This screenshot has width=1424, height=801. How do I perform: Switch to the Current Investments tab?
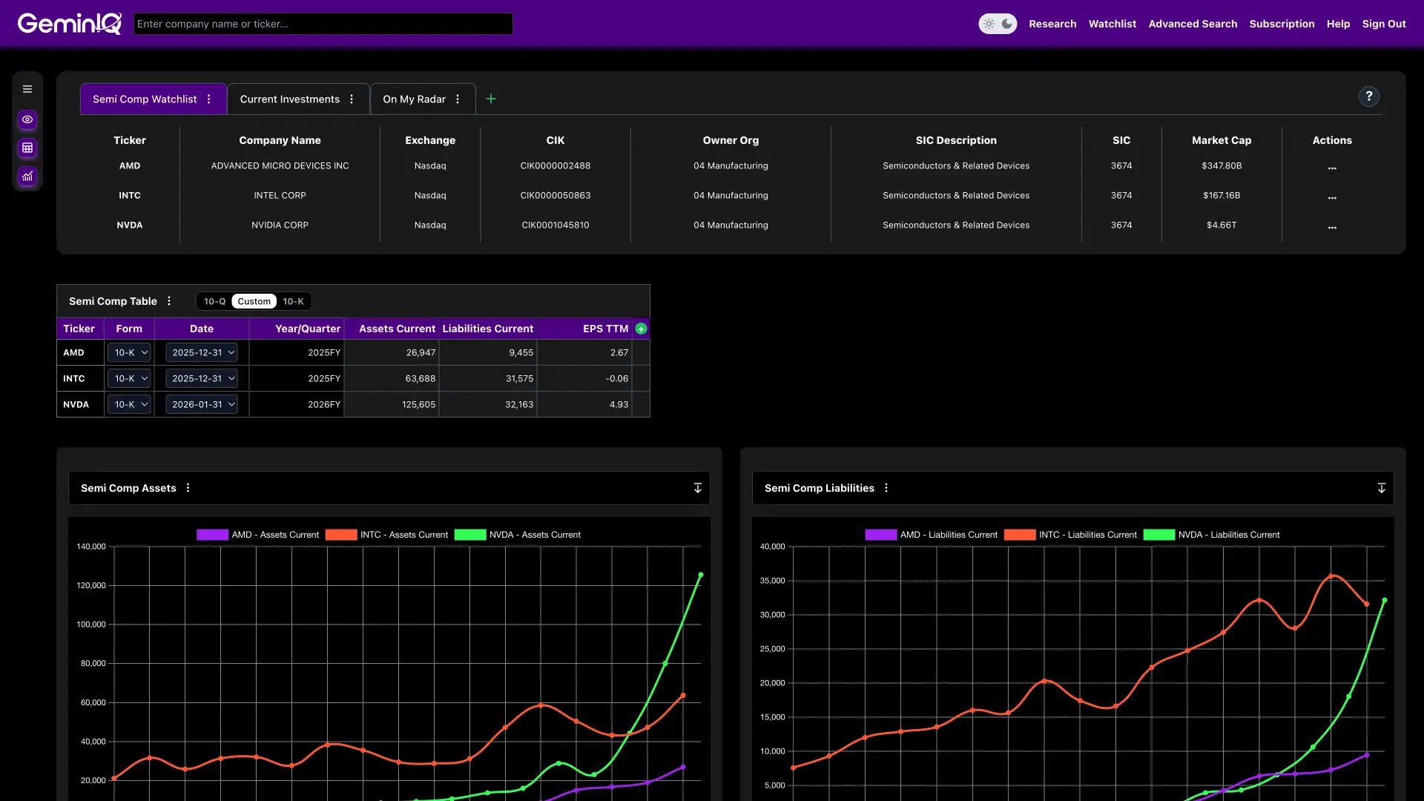click(290, 99)
